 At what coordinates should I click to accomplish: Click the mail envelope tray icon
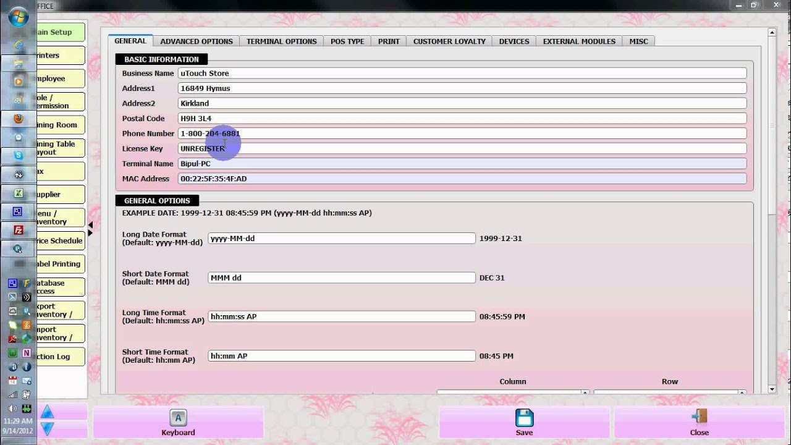point(27,381)
